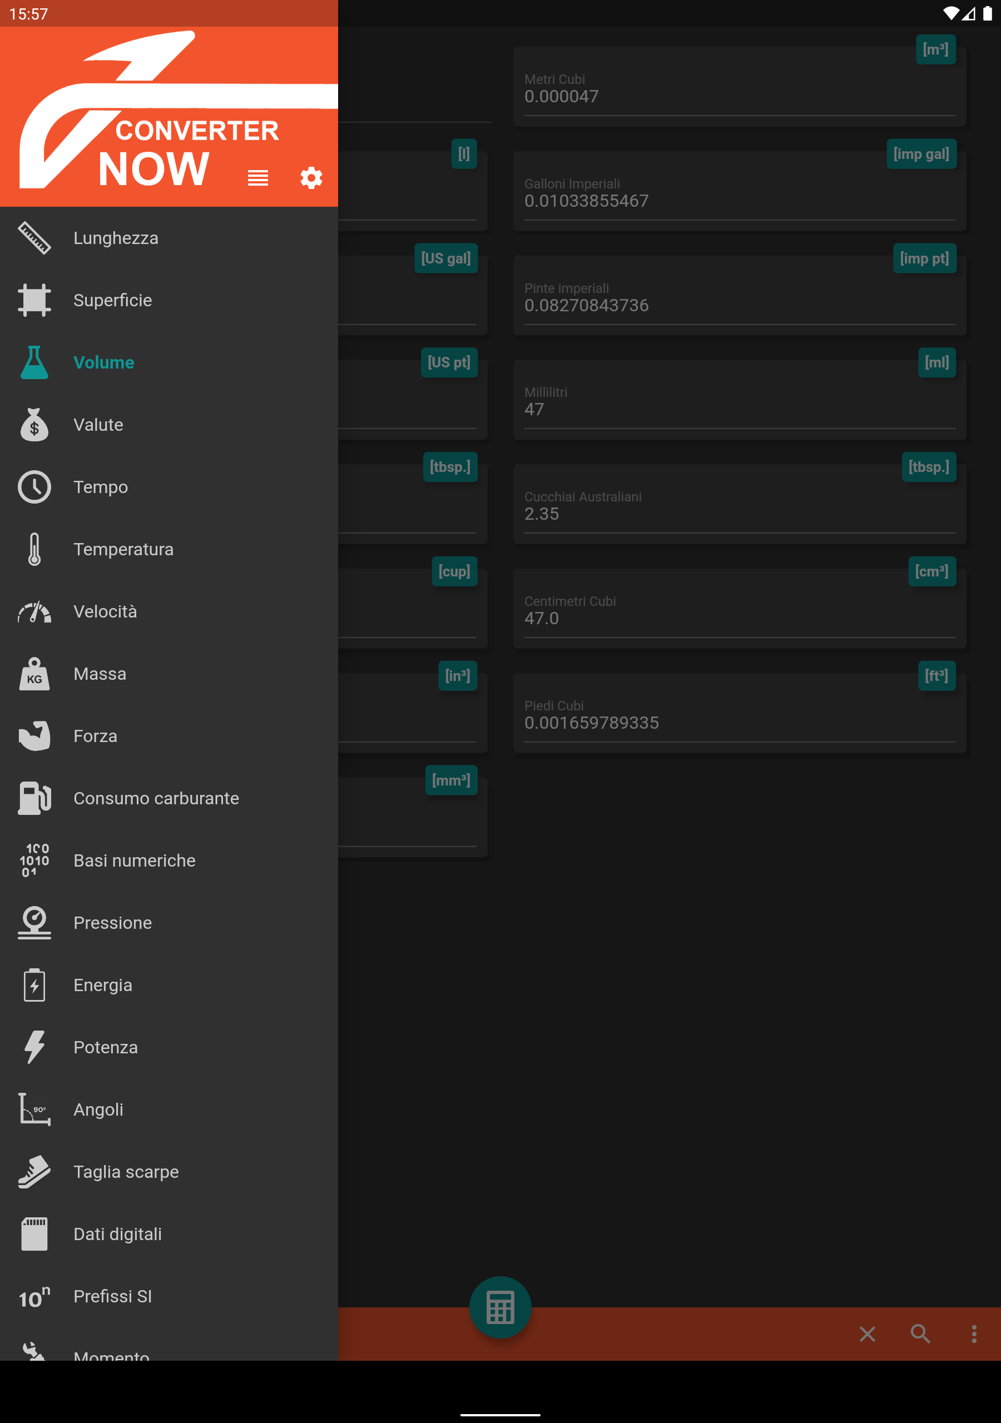Screen dimensions: 1001x1423
Task: Tap the ruler icon for Lunghezza
Action: click(x=34, y=238)
